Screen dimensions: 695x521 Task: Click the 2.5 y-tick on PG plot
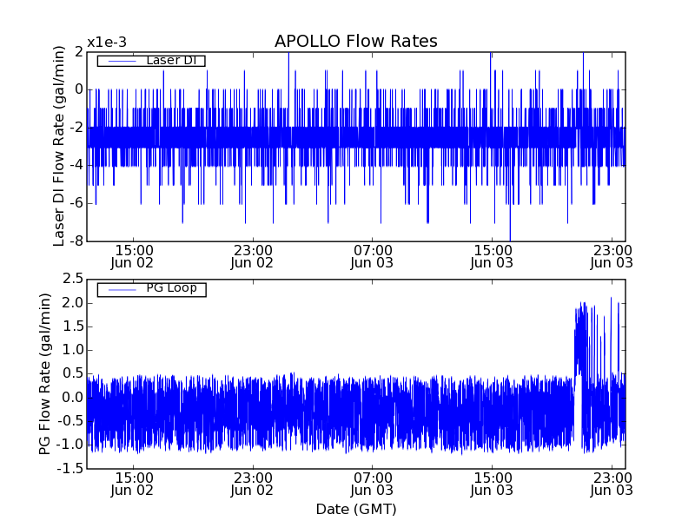coord(73,279)
